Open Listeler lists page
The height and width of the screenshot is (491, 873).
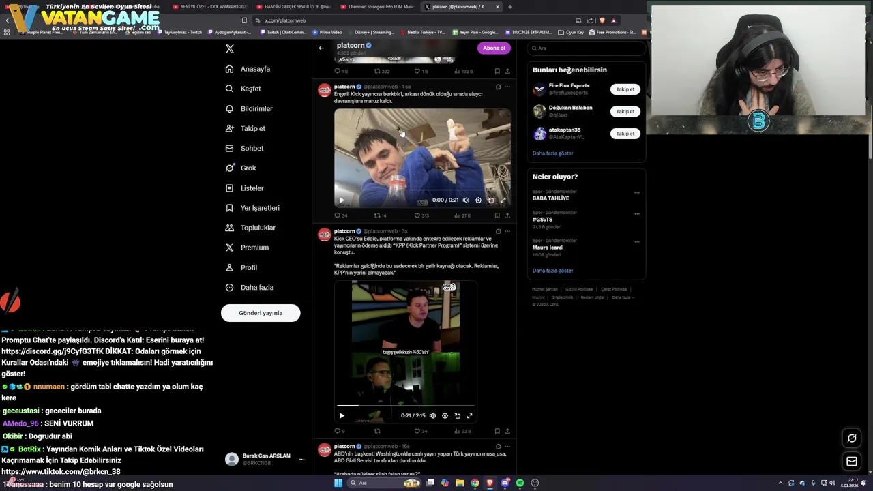click(x=244, y=188)
